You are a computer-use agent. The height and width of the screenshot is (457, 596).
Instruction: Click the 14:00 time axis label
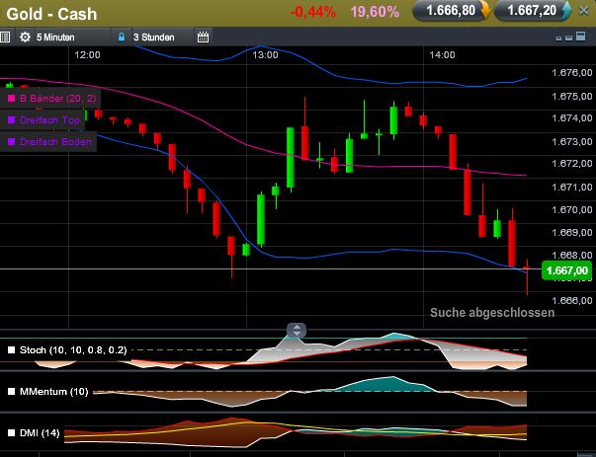[442, 55]
